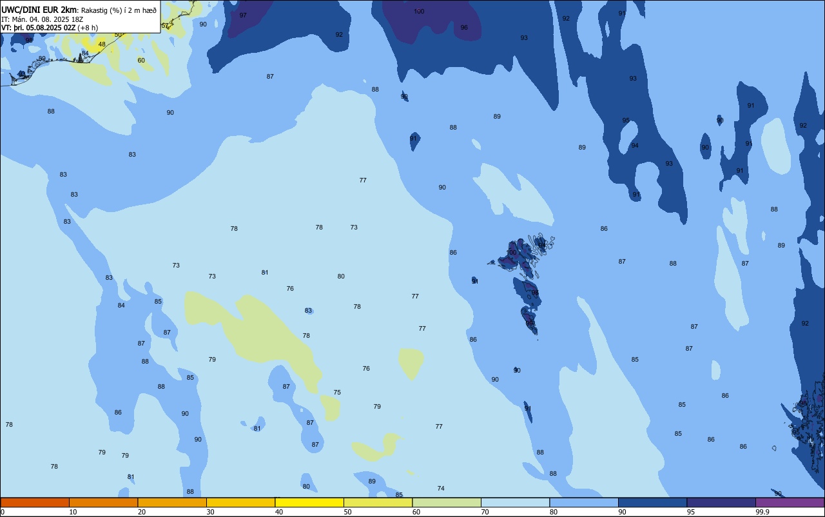Select the 40–50 bright yellow legend segment
The height and width of the screenshot is (517, 825).
309,502
